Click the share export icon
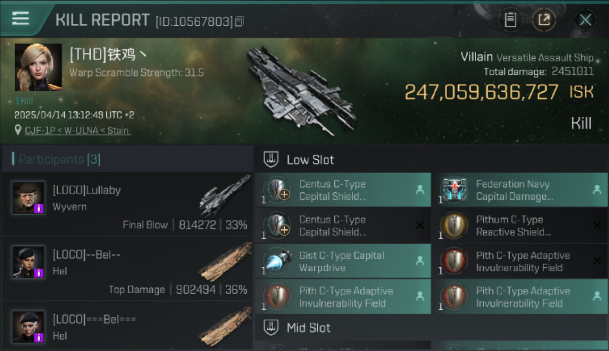Screen dimensions: 609x351 click(x=544, y=20)
